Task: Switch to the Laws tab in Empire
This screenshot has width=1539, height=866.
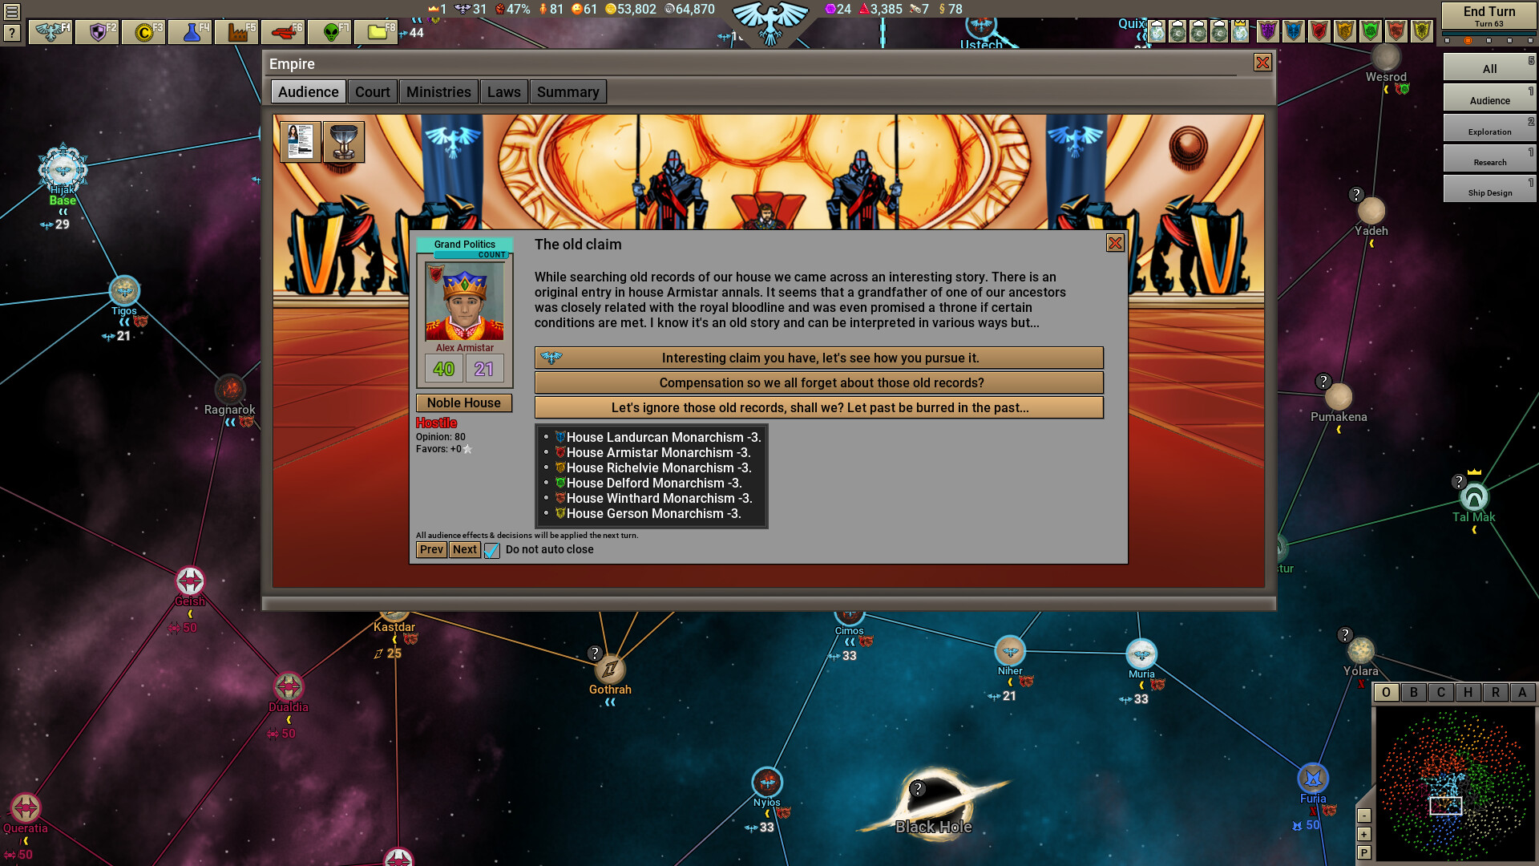Action: tap(504, 92)
